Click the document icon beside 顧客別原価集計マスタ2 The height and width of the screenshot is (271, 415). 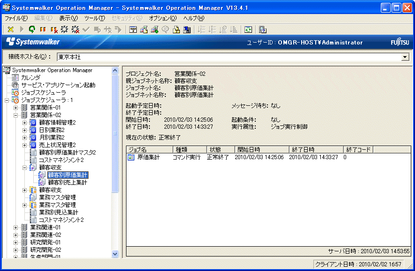click(33, 153)
